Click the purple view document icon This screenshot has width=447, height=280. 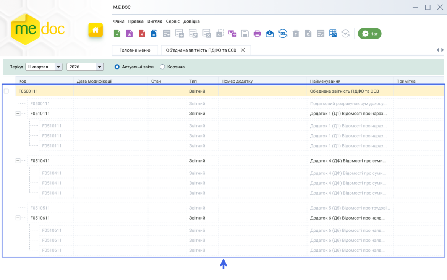[x=130, y=34]
